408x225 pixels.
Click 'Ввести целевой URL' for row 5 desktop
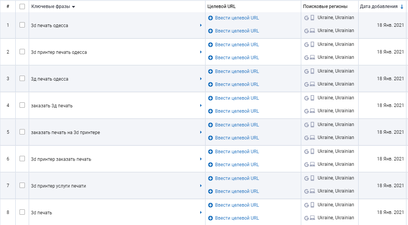237,138
